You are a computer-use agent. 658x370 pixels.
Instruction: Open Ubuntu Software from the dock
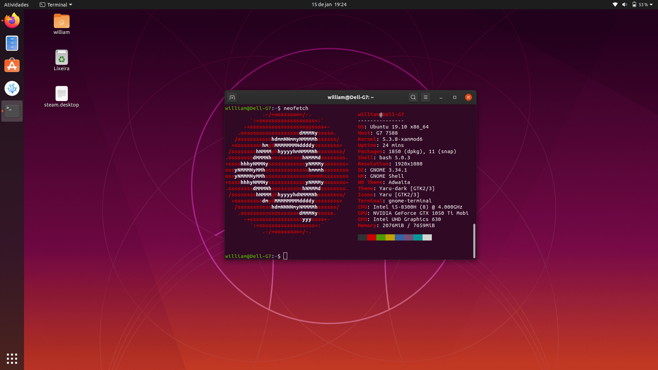[12, 66]
